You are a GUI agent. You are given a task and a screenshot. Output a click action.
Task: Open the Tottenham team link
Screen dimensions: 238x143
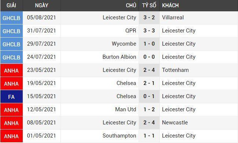(175, 70)
